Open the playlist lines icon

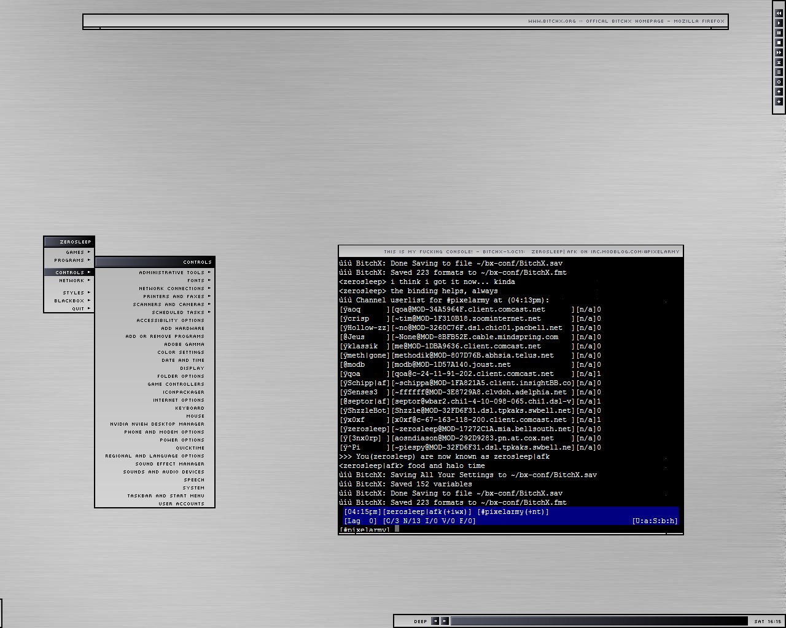[x=779, y=72]
